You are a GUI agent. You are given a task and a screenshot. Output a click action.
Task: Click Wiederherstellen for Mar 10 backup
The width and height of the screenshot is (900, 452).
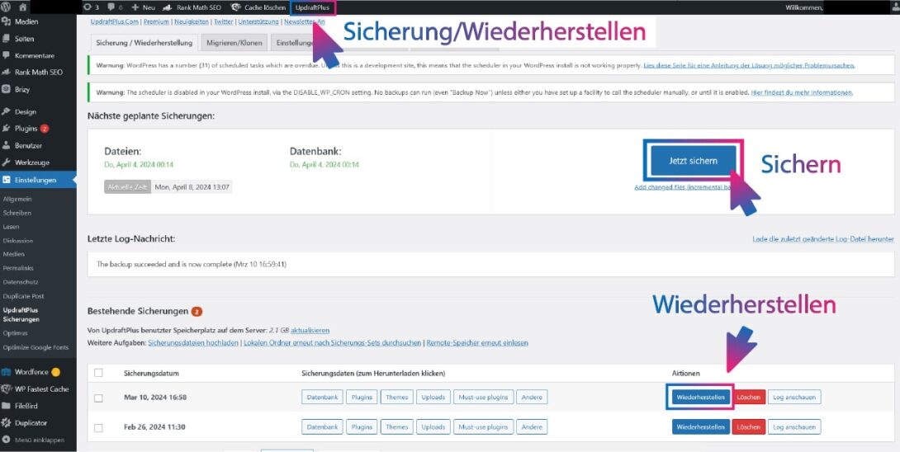(x=701, y=397)
